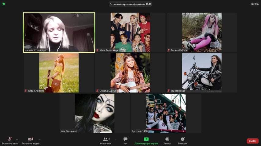The image size is (261, 146).
Task: Unmute microphone with Включить звук
Action: (x=10, y=140)
